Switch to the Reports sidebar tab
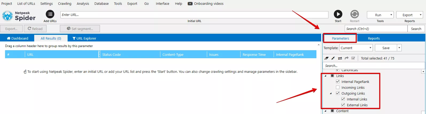The width and height of the screenshot is (426, 114). pyautogui.click(x=374, y=38)
